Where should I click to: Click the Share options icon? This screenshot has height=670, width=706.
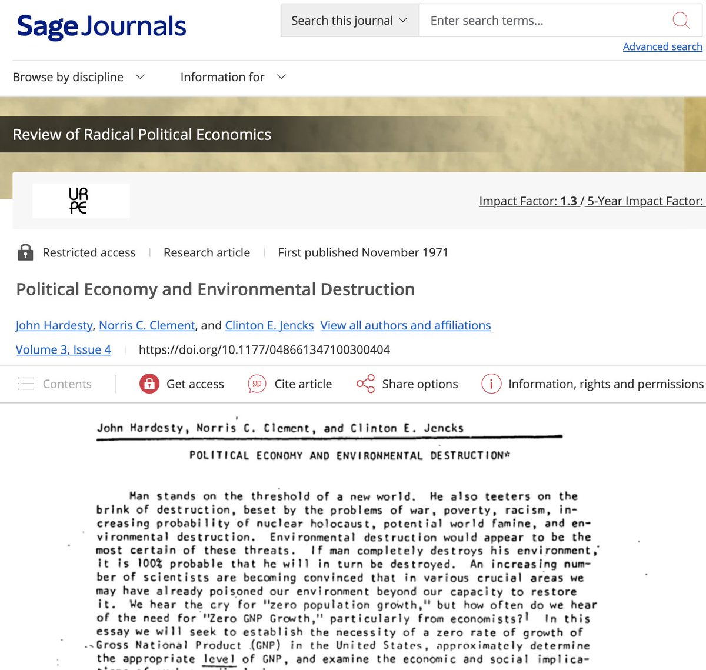(x=365, y=384)
